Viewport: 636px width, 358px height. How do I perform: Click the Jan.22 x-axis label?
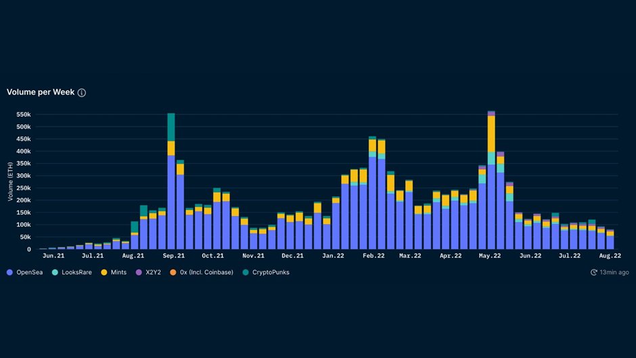coord(333,256)
